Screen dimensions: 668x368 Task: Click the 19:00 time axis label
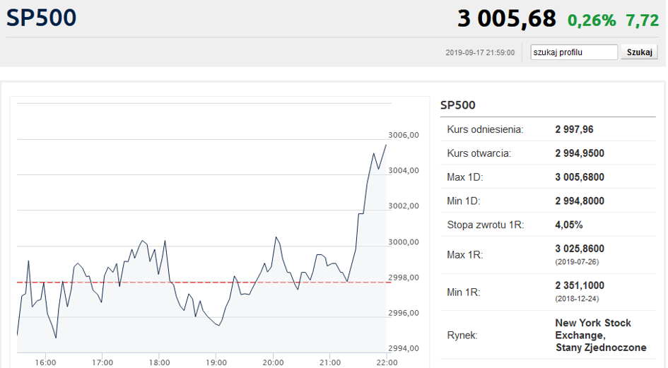(216, 362)
